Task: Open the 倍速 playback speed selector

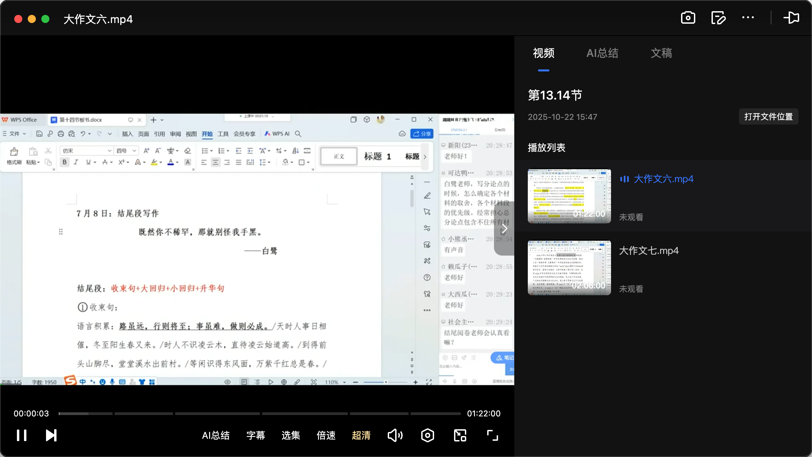Action: point(326,435)
